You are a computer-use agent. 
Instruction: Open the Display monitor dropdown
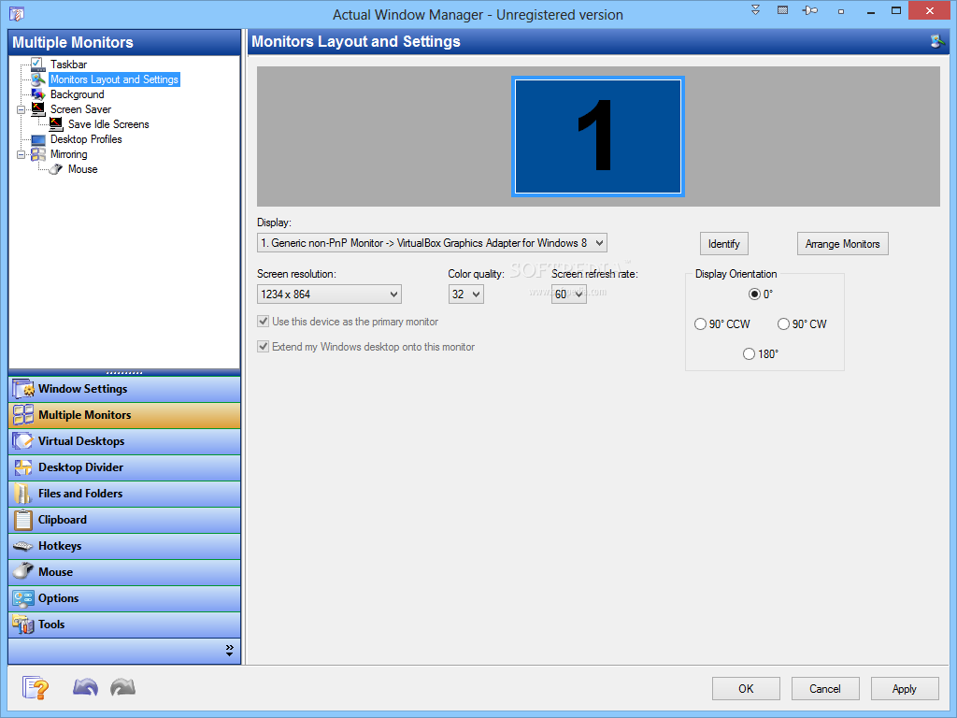(432, 243)
